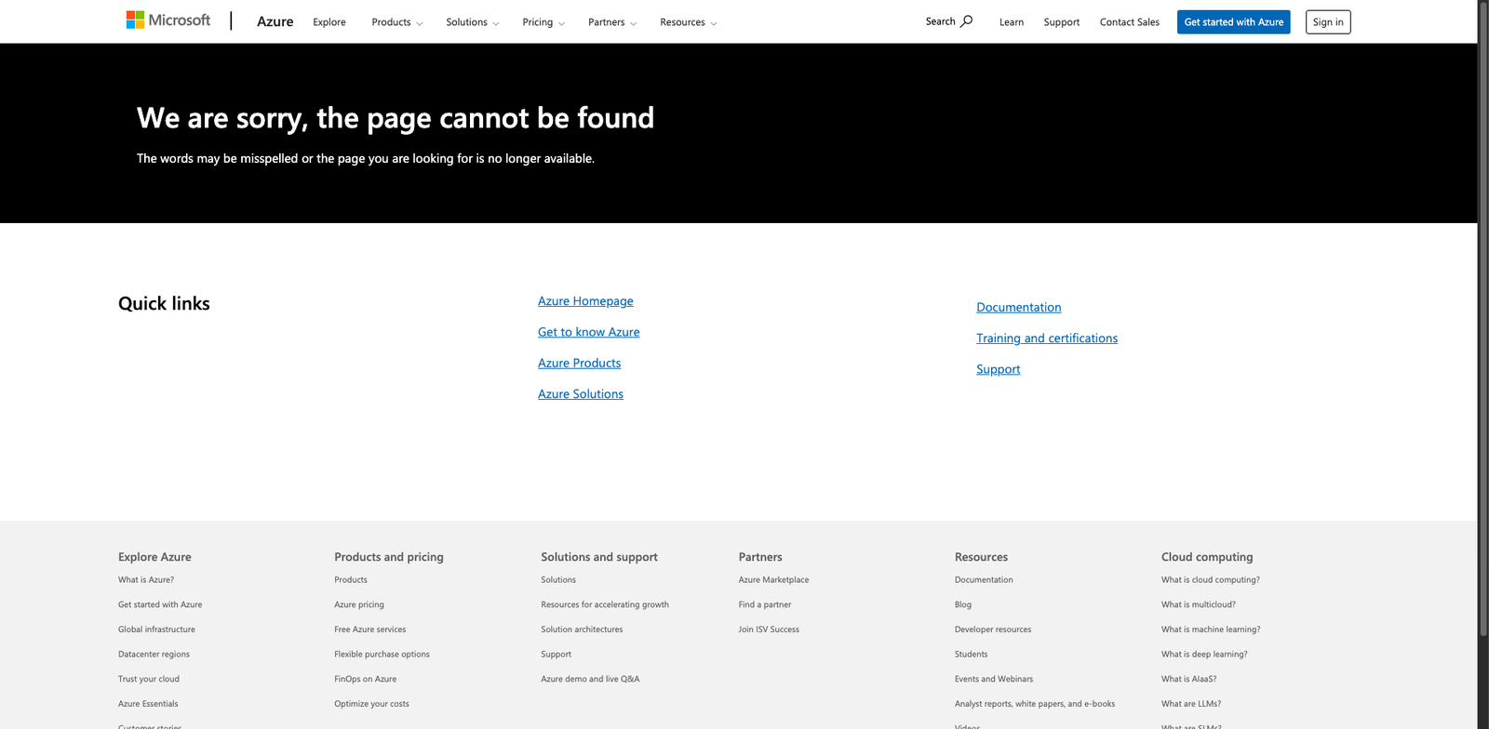Open footer link Optimize your costs
The width and height of the screenshot is (1489, 729).
click(371, 704)
